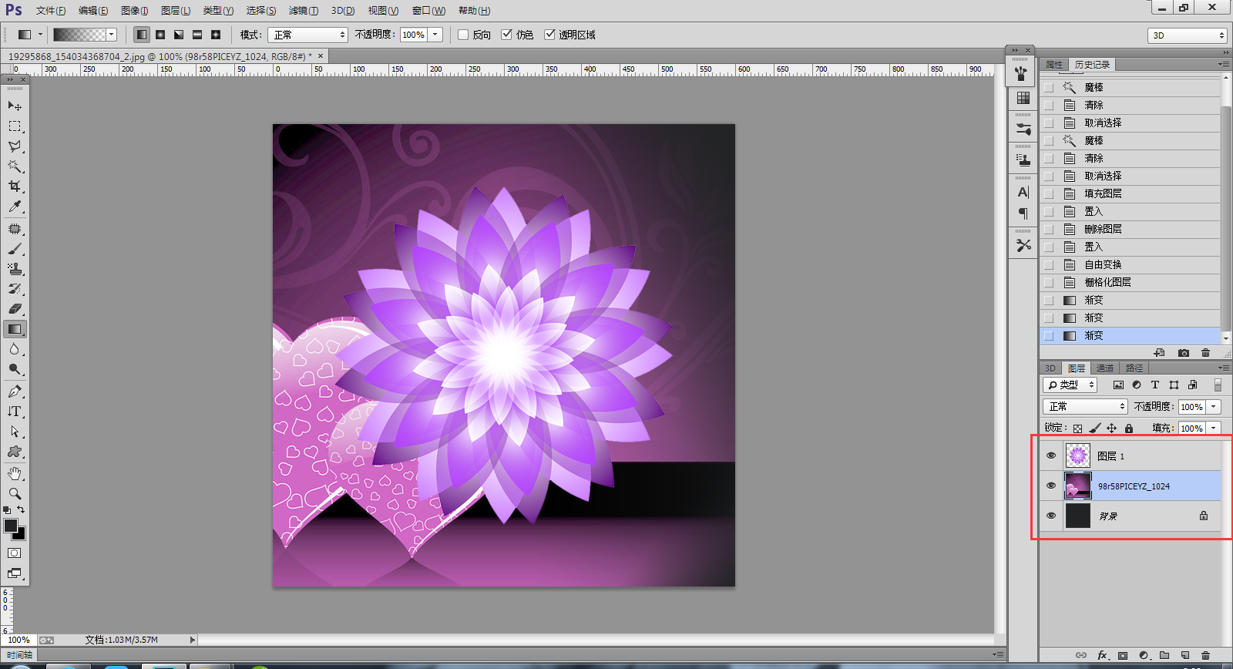Delete current history state trash icon
This screenshot has width=1233, height=669.
1206,353
